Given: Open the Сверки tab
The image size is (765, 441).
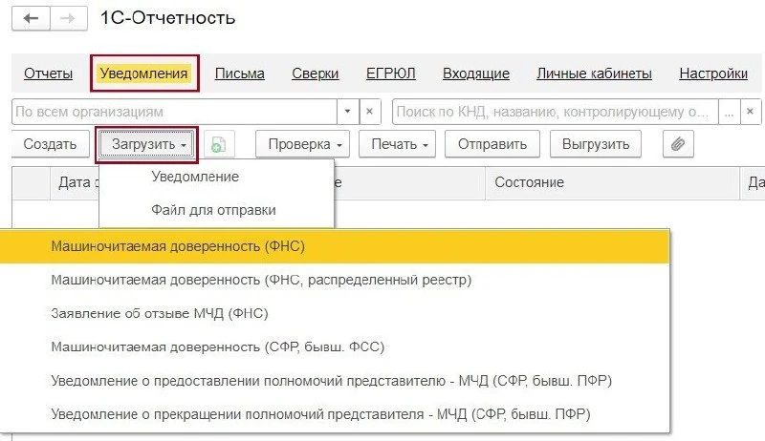Looking at the screenshot, I should pyautogui.click(x=316, y=73).
